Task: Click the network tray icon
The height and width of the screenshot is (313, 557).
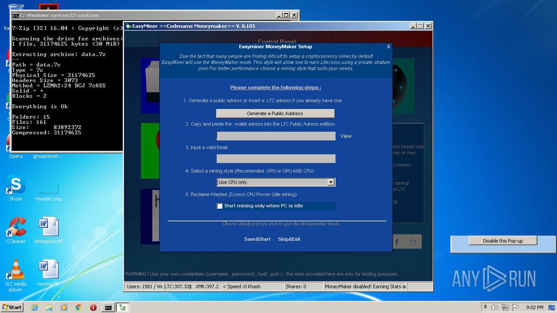Action: (505, 307)
